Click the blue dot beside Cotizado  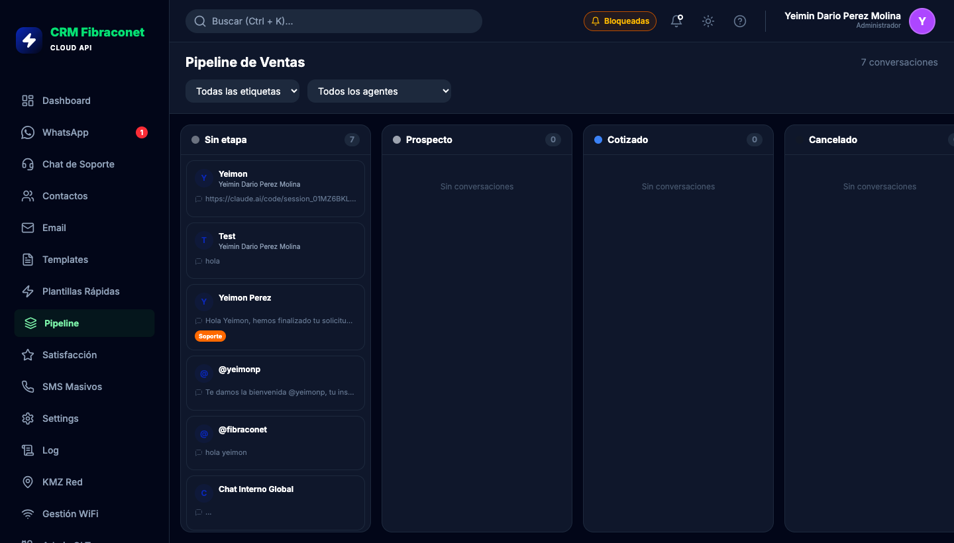pyautogui.click(x=598, y=140)
